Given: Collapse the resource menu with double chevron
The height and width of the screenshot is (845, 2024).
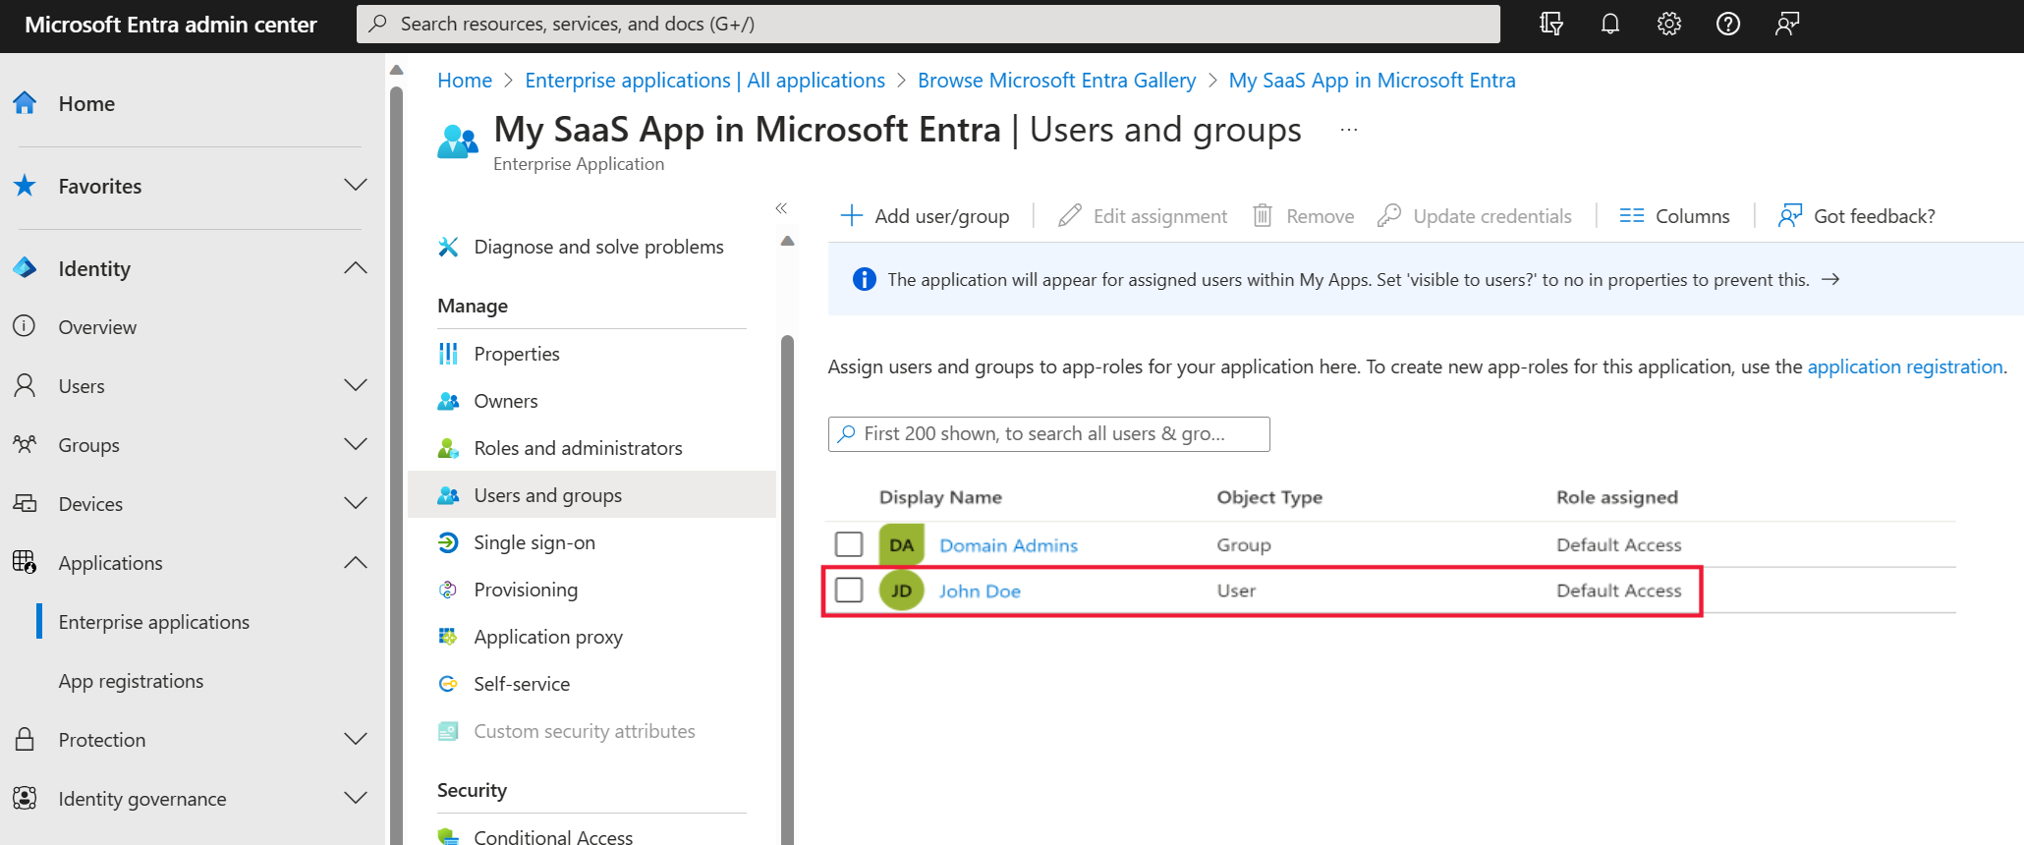Looking at the screenshot, I should [x=781, y=208].
